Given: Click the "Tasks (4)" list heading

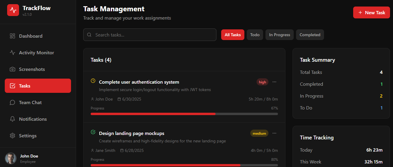Looking at the screenshot, I should [x=101, y=60].
